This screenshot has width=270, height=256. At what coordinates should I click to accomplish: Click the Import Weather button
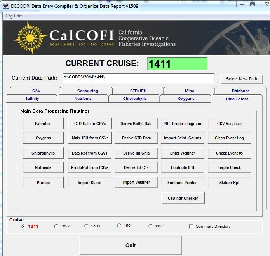click(136, 182)
